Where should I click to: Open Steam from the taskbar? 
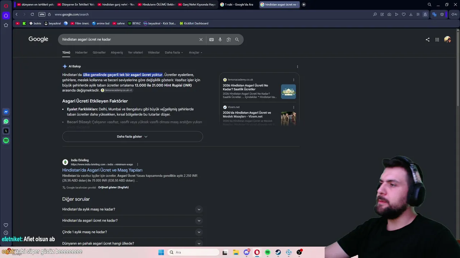tap(278, 252)
